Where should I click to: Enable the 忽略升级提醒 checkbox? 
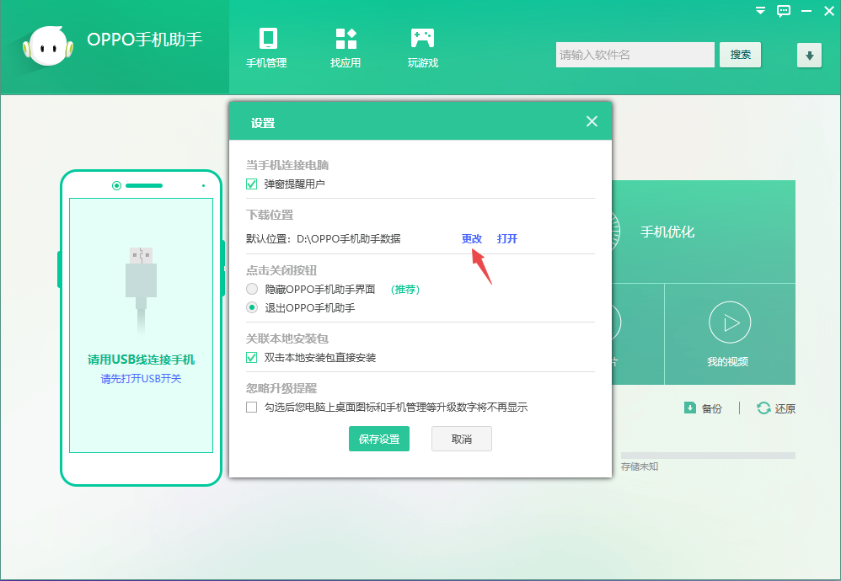pos(250,407)
